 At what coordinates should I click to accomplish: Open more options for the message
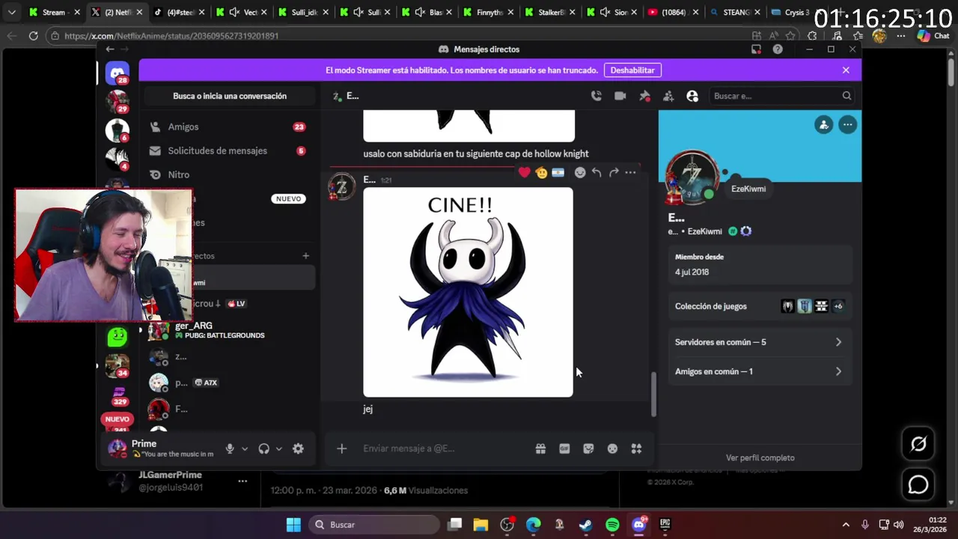click(630, 172)
